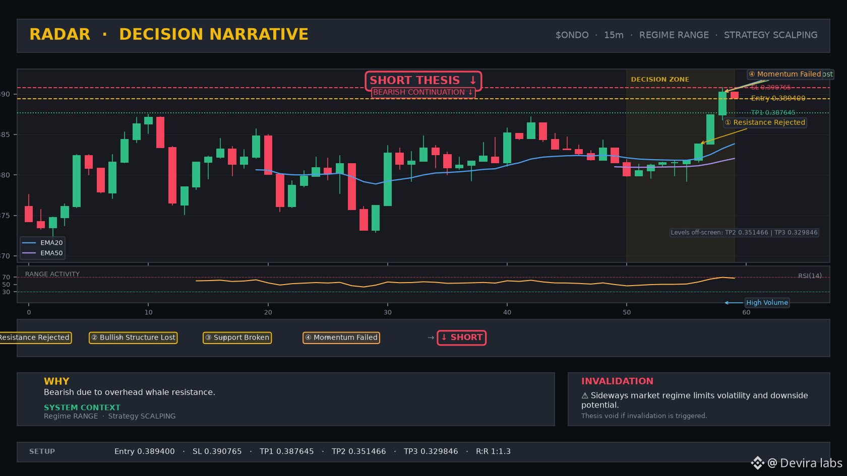Select the STRATEGY SCALPING header label

pyautogui.click(x=770, y=35)
